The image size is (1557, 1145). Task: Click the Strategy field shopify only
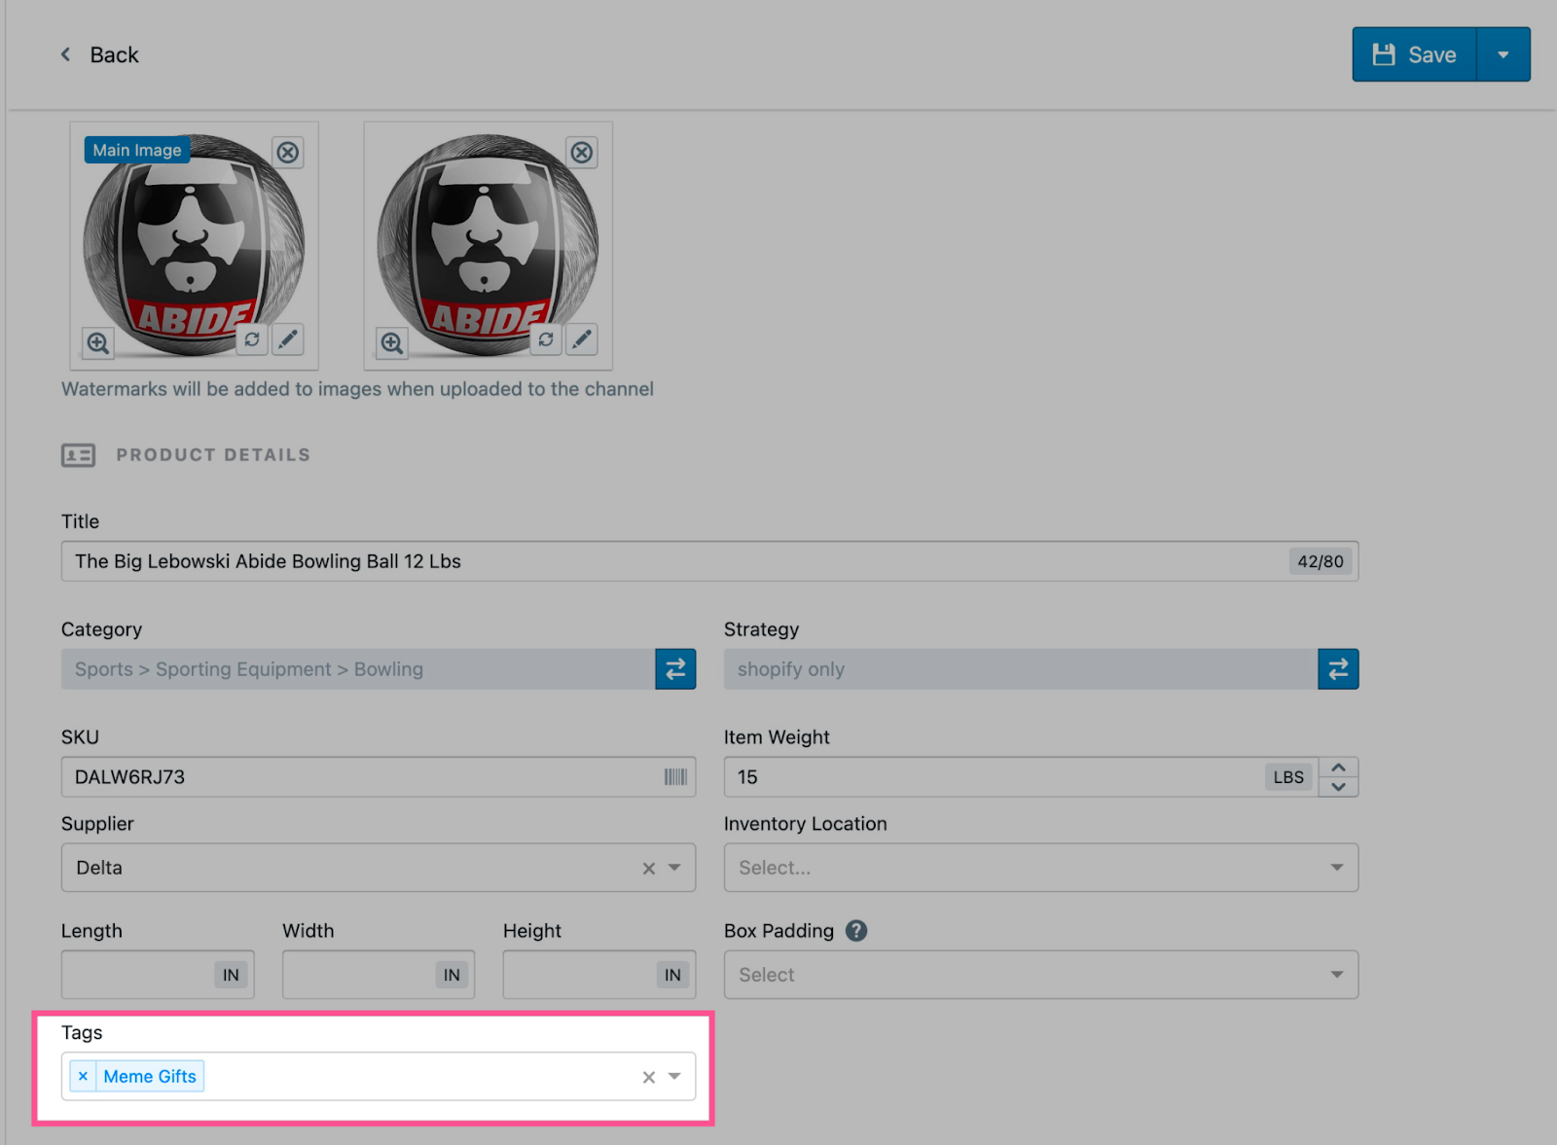pyautogui.click(x=1021, y=669)
